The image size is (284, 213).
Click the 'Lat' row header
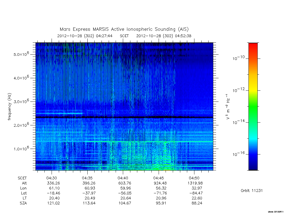pyautogui.click(x=24, y=193)
